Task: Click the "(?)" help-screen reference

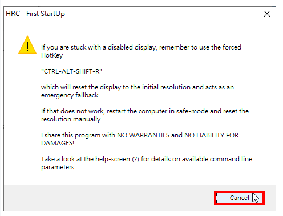Action: pos(135,159)
